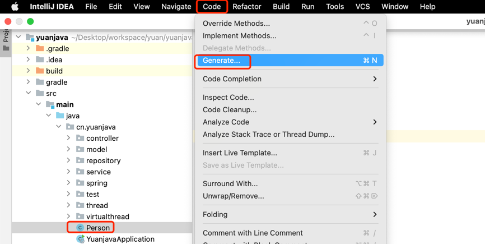Expand the build folder

pos(28,71)
